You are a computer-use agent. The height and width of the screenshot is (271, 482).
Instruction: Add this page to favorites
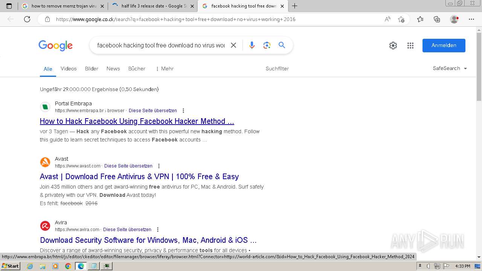tap(401, 19)
